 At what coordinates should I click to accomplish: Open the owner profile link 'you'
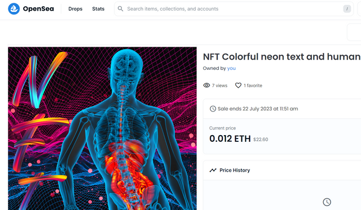[x=231, y=68]
